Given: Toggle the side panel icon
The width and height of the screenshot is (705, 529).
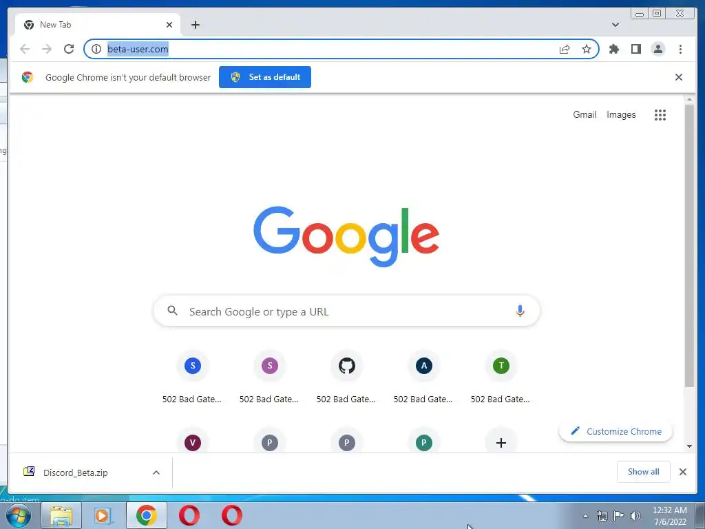Looking at the screenshot, I should pos(635,49).
